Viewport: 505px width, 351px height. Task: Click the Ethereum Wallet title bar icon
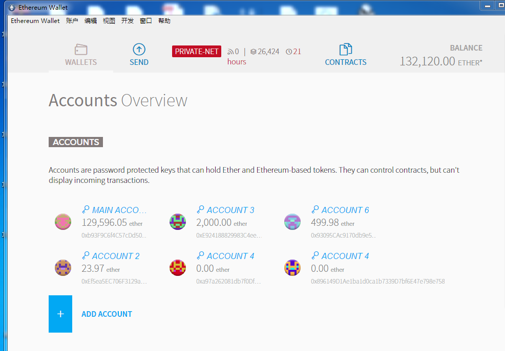tap(12, 8)
